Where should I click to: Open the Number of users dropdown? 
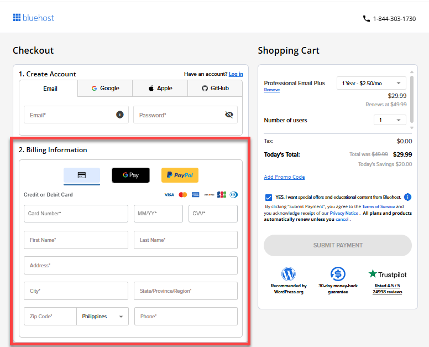click(390, 120)
